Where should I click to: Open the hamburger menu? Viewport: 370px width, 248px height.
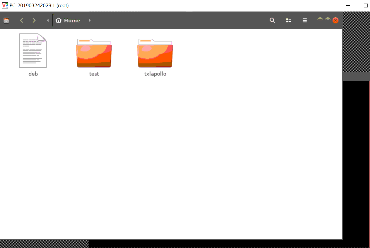point(305,20)
